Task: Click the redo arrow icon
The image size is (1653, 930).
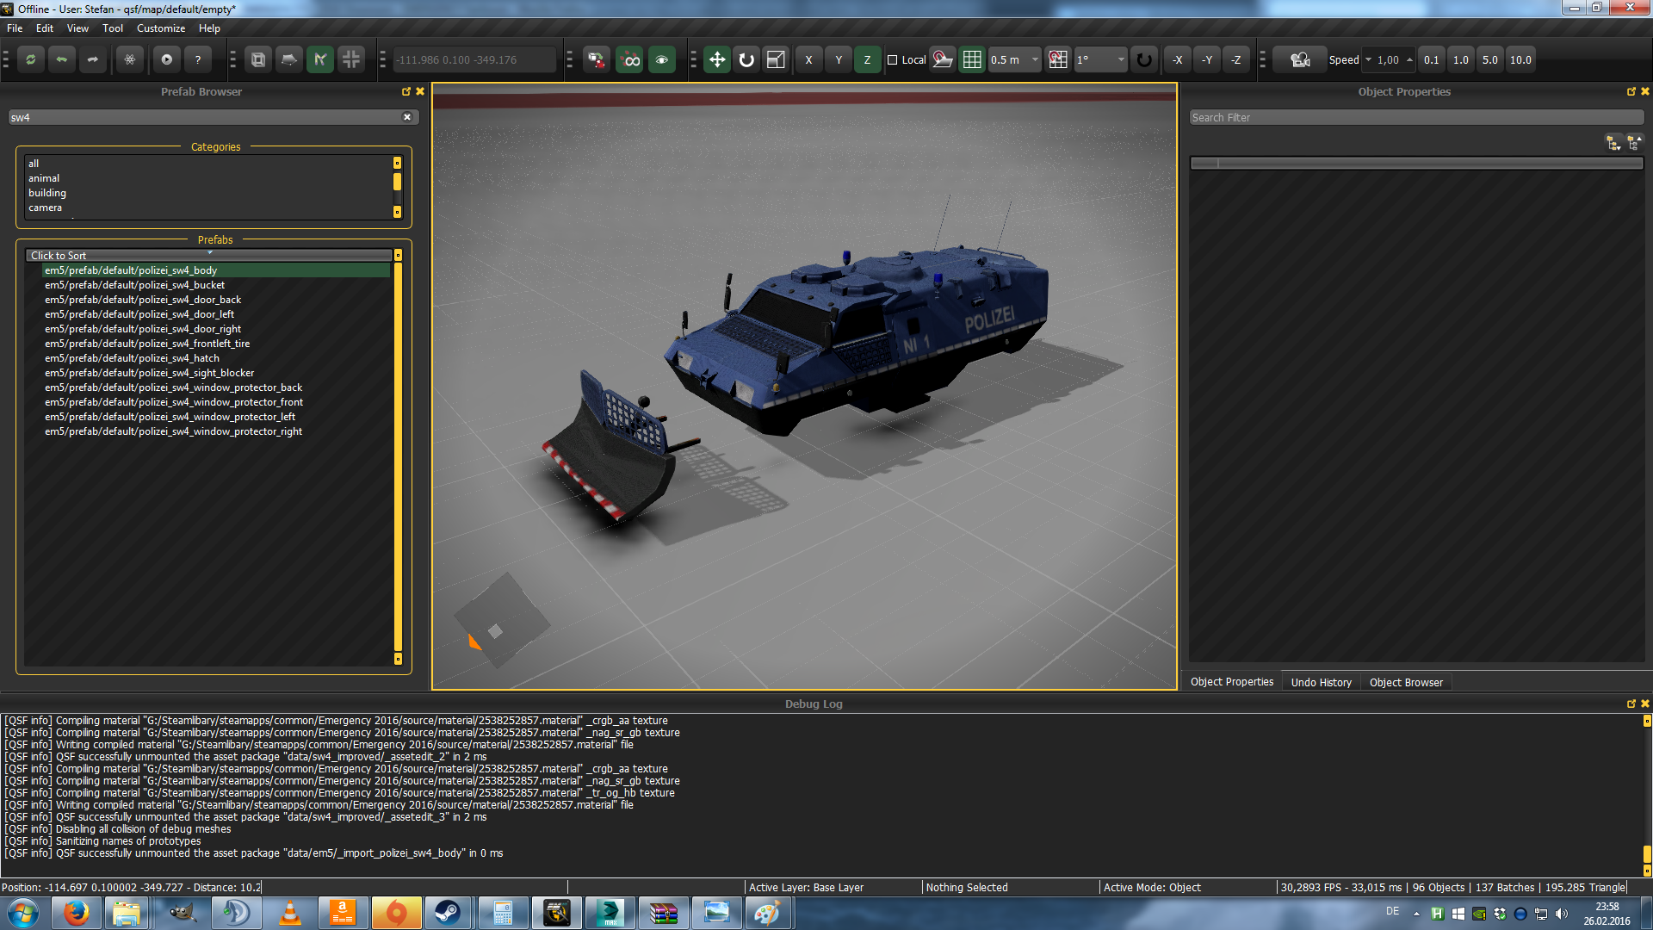Action: 92,59
